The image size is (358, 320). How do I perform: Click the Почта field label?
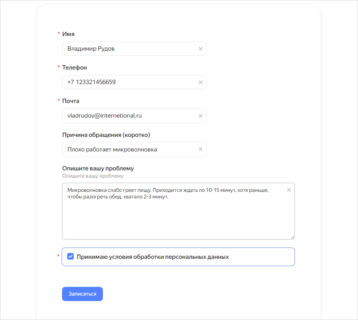click(71, 101)
